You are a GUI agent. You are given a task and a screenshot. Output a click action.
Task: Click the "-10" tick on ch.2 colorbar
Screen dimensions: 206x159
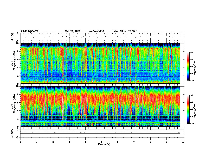(192, 123)
